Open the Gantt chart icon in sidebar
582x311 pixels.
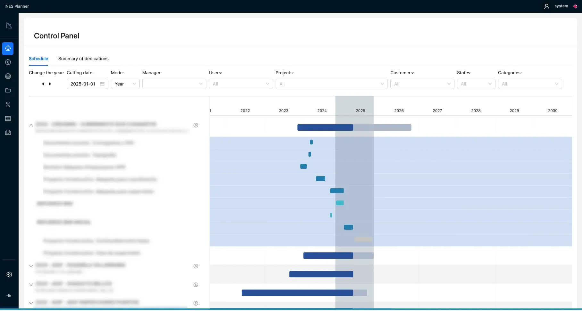click(9, 26)
